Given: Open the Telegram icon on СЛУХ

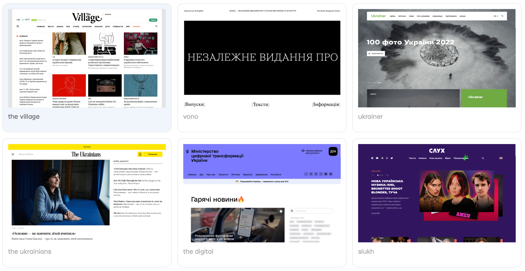Looking at the screenshot, I should coord(382,158).
